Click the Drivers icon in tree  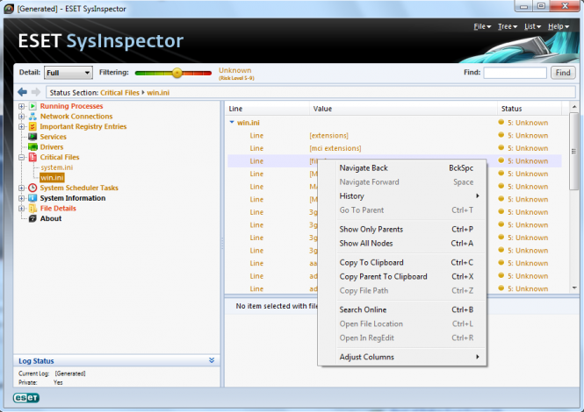pyautogui.click(x=32, y=147)
